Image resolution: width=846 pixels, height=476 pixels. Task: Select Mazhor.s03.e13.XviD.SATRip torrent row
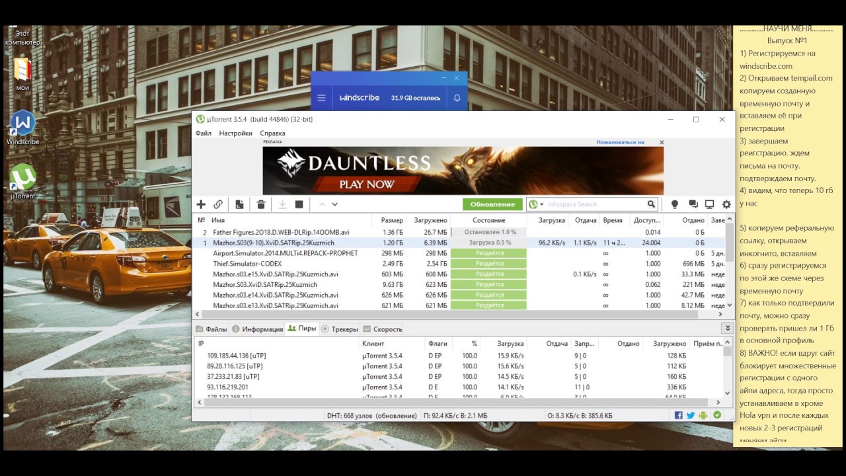click(x=460, y=306)
